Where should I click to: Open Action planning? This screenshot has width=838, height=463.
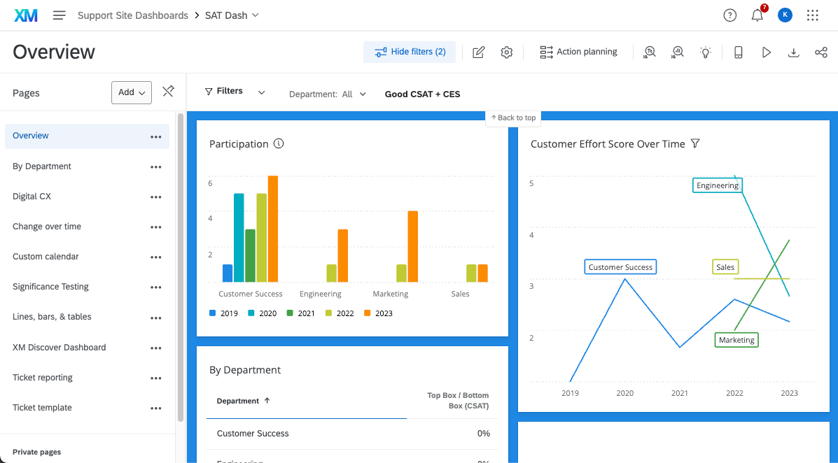(578, 51)
